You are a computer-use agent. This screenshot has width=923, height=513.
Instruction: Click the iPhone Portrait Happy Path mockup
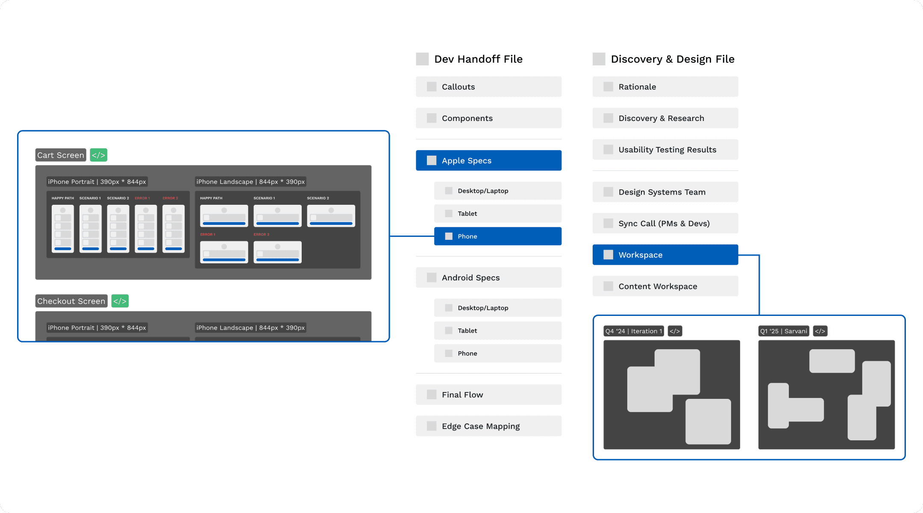pyautogui.click(x=63, y=229)
